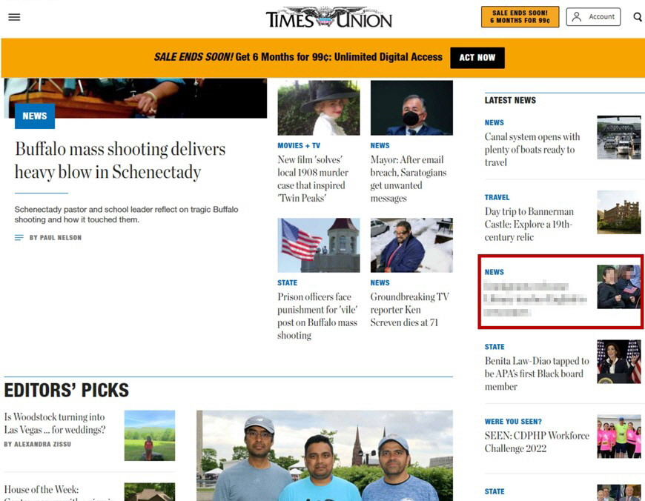Screen dimensions: 645x501
Task: Open Prison officers face punishment article
Action: click(x=317, y=316)
